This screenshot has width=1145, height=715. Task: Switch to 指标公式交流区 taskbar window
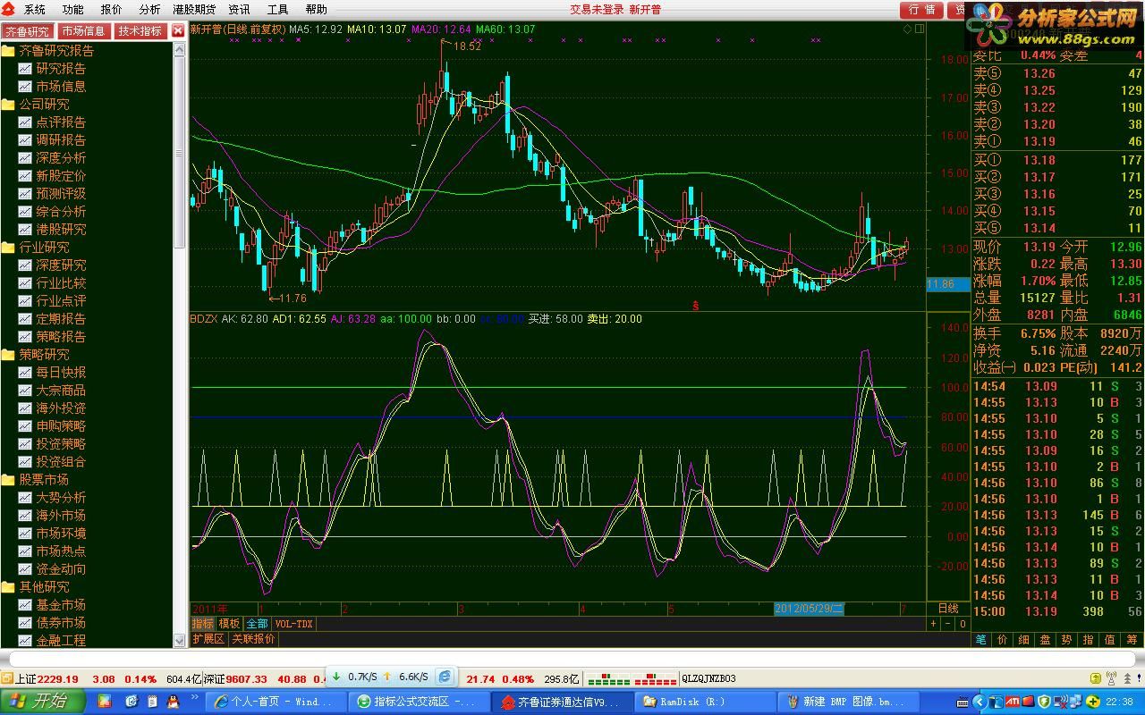(420, 702)
